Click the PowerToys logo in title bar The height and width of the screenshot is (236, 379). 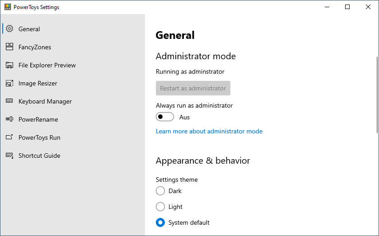click(x=8, y=7)
